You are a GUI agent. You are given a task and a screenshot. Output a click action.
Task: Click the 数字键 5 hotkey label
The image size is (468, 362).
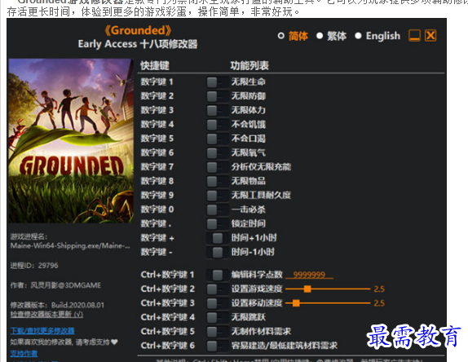point(157,139)
